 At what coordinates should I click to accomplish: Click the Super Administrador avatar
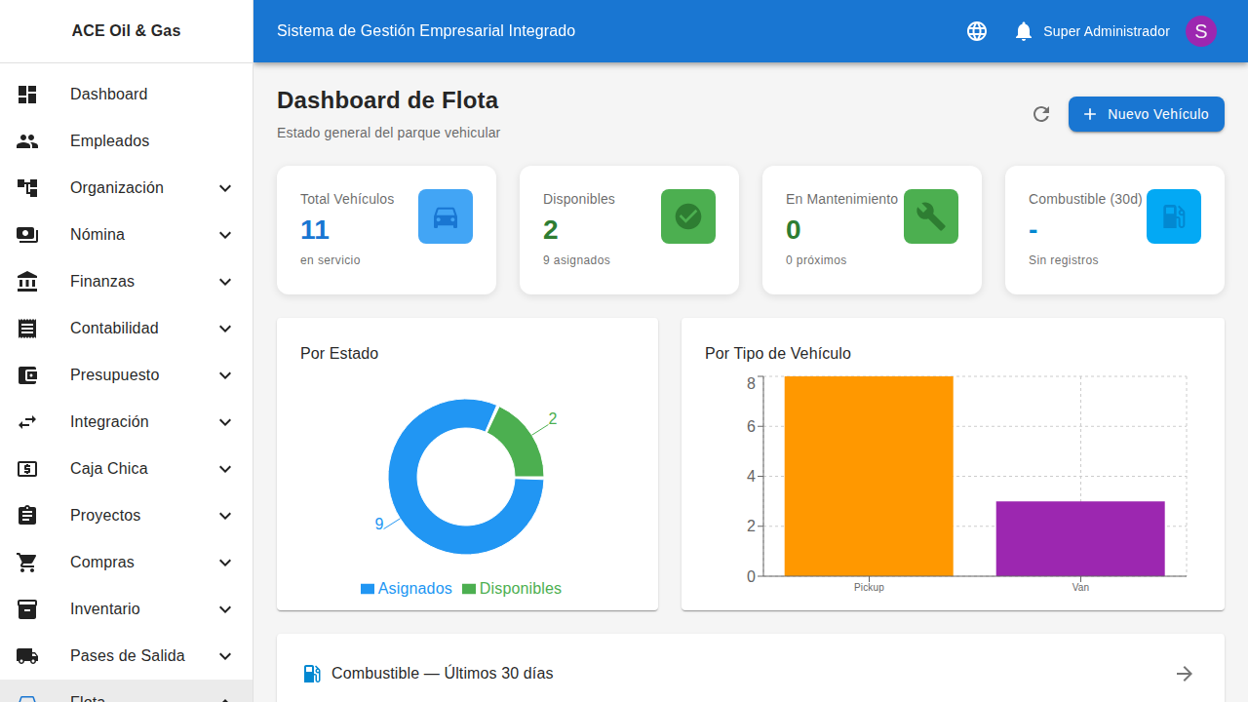[x=1201, y=30]
